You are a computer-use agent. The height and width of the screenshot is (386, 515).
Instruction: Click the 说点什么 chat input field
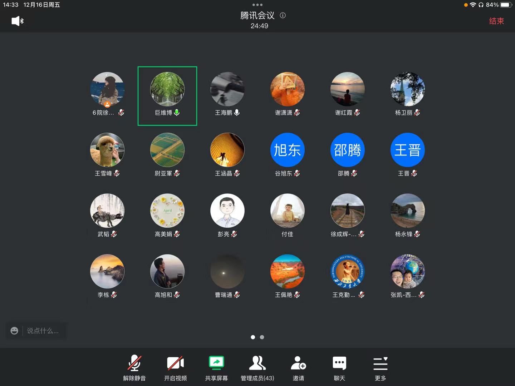(x=43, y=331)
